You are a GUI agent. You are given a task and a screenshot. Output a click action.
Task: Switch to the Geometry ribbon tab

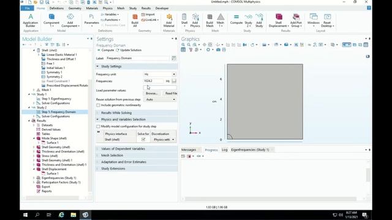click(x=75, y=8)
